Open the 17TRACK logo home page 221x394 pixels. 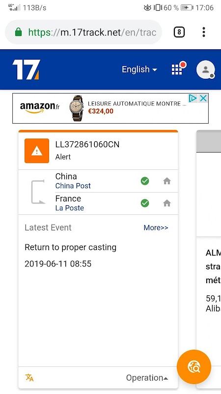coord(26,69)
